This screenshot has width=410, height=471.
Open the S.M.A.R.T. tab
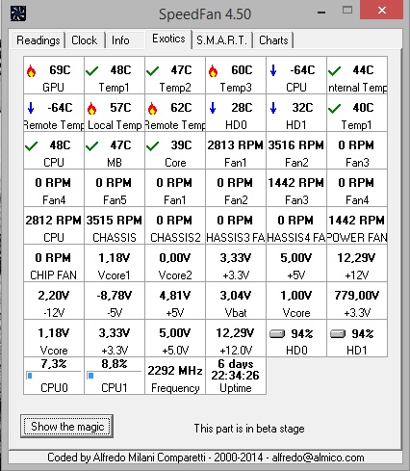click(x=221, y=40)
